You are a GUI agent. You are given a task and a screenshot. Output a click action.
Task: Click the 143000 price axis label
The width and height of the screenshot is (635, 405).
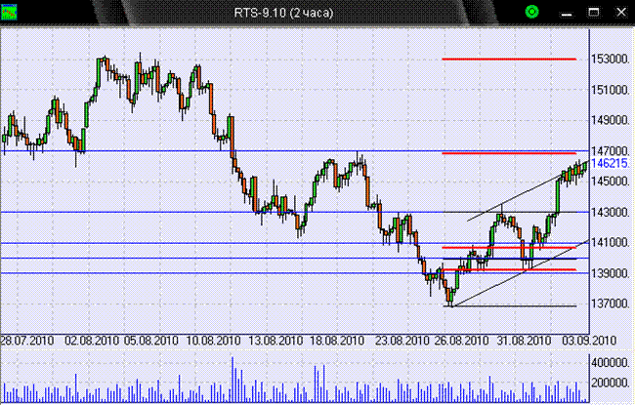(610, 212)
